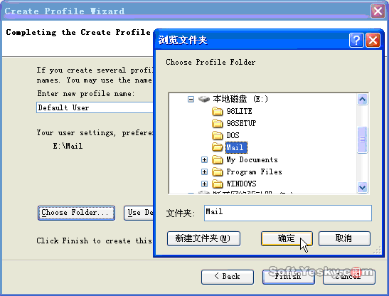Click the My Documents folder icon

[x=218, y=159]
